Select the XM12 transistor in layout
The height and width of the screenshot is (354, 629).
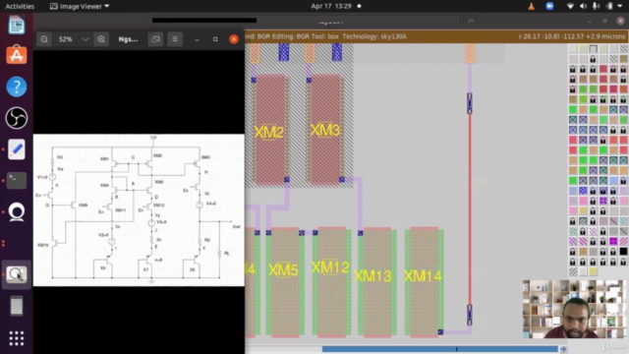[331, 282]
